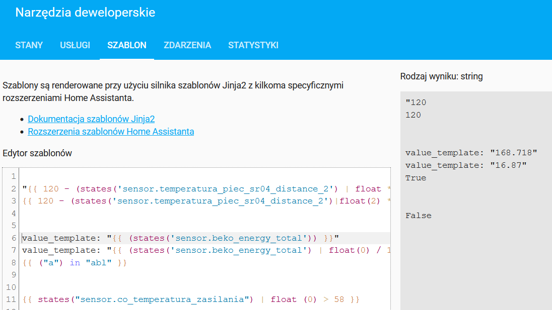Open the STATYSTYKI tab

click(253, 45)
